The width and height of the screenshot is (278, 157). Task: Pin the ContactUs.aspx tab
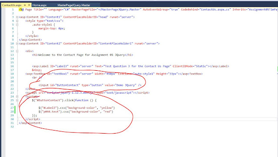click(25, 5)
